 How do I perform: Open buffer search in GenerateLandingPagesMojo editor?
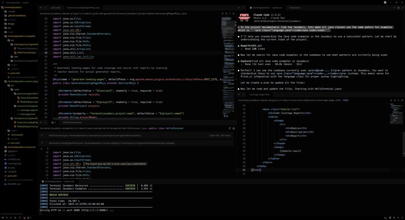click(223, 13)
